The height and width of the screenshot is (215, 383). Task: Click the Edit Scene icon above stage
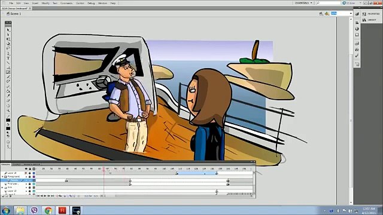click(x=321, y=14)
